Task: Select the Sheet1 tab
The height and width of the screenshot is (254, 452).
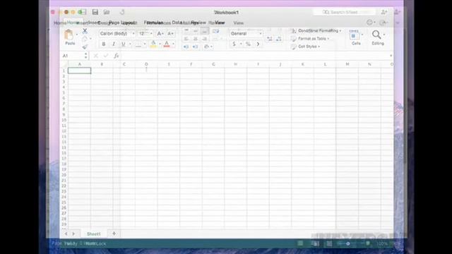Action: 94,234
